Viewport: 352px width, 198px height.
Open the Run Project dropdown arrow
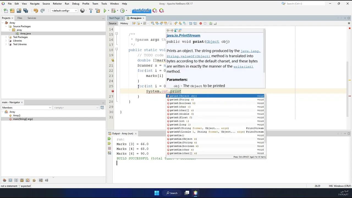point(109,10)
